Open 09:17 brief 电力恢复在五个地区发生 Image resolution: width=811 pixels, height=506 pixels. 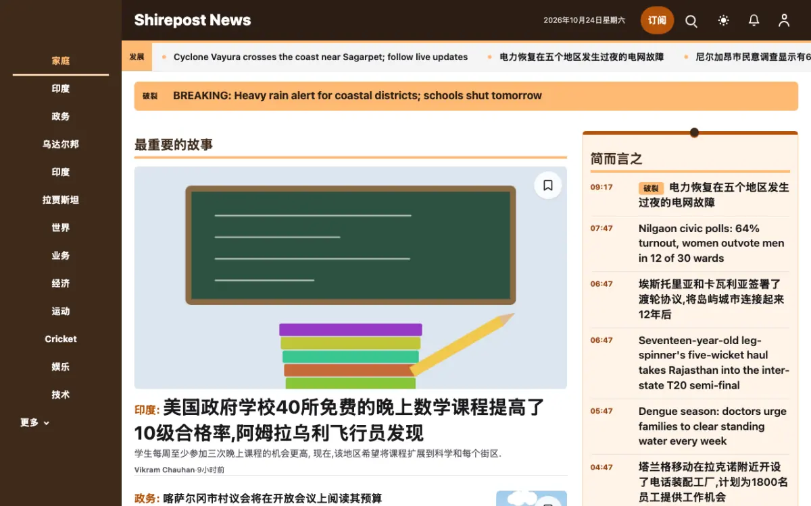click(714, 195)
